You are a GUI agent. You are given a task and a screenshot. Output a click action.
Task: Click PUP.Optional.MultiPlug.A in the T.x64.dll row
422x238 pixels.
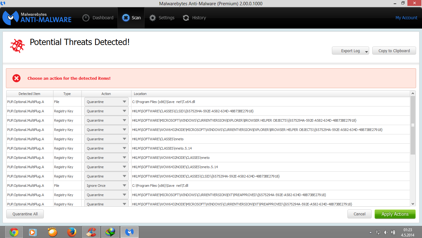(26, 102)
